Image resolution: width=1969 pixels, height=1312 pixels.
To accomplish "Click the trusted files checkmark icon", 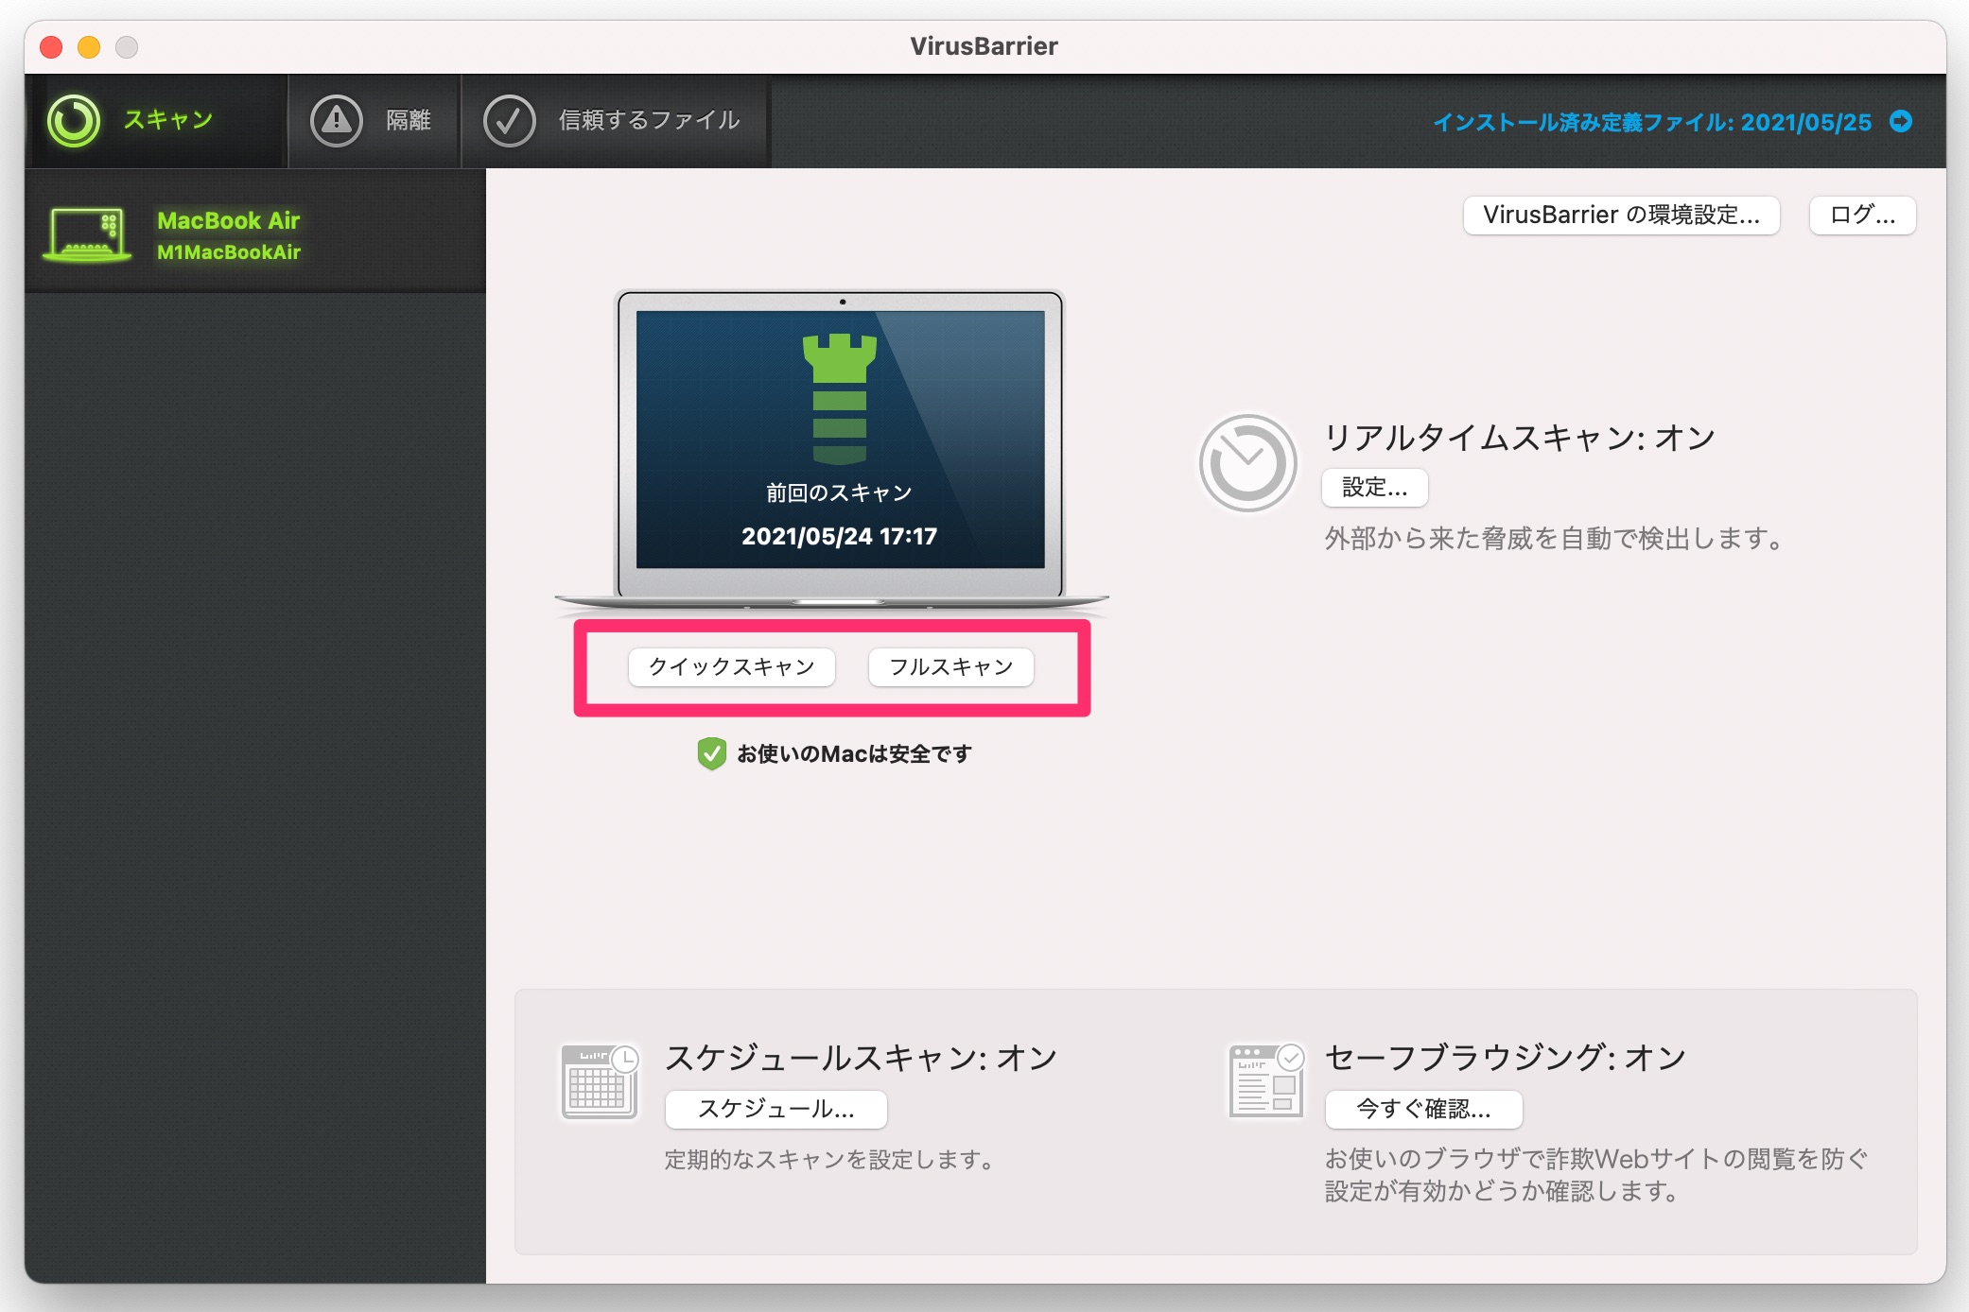I will [510, 121].
